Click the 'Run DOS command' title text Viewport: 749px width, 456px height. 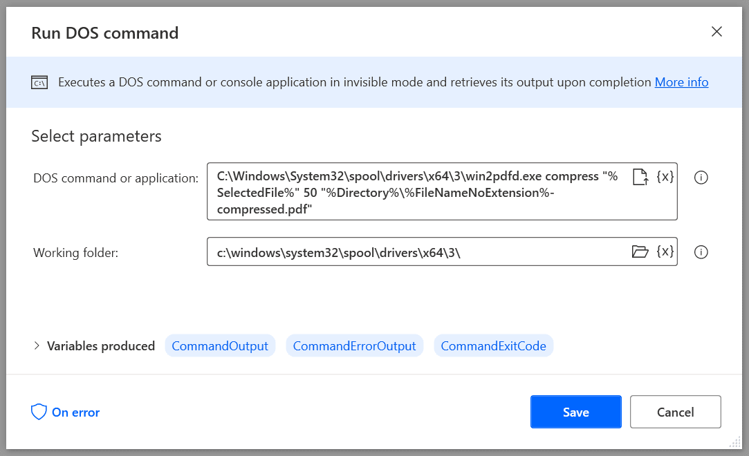[x=105, y=33]
